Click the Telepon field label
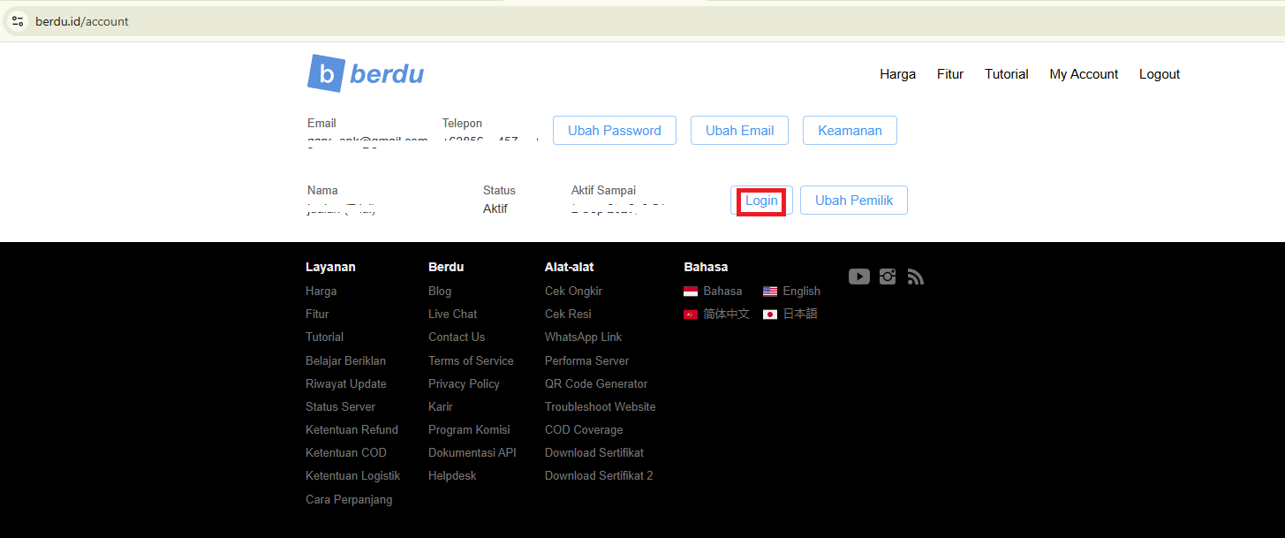Image resolution: width=1285 pixels, height=538 pixels. point(462,123)
